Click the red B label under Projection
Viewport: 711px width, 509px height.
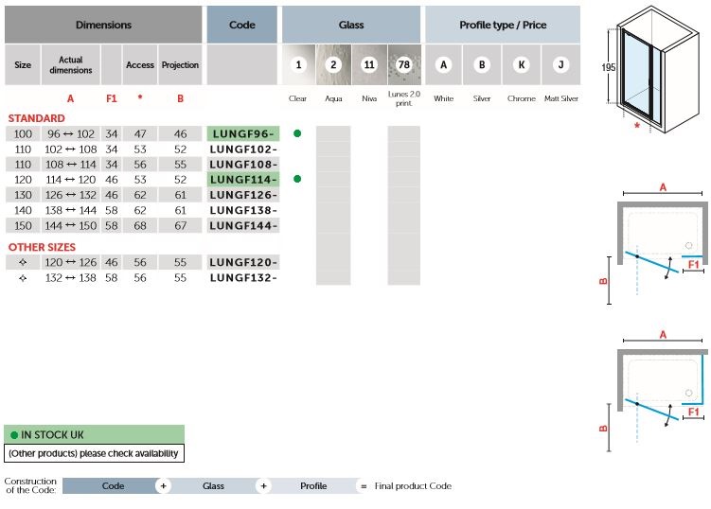pyautogui.click(x=180, y=98)
